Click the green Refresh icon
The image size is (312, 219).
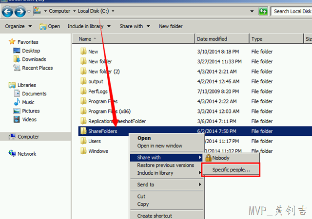tap(263, 11)
